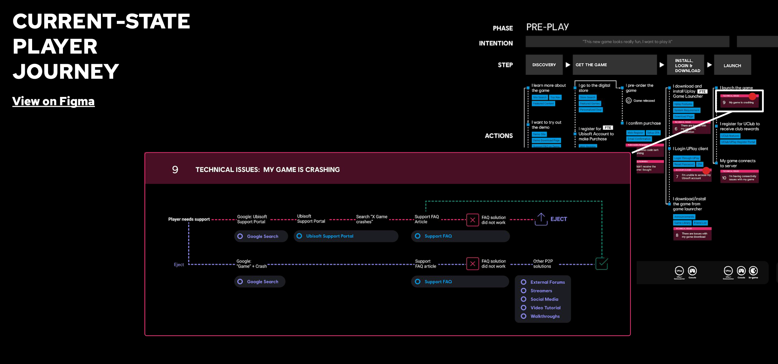778x364 pixels.
Task: Select Support FAQ on the Eject path
Action: tap(460, 282)
